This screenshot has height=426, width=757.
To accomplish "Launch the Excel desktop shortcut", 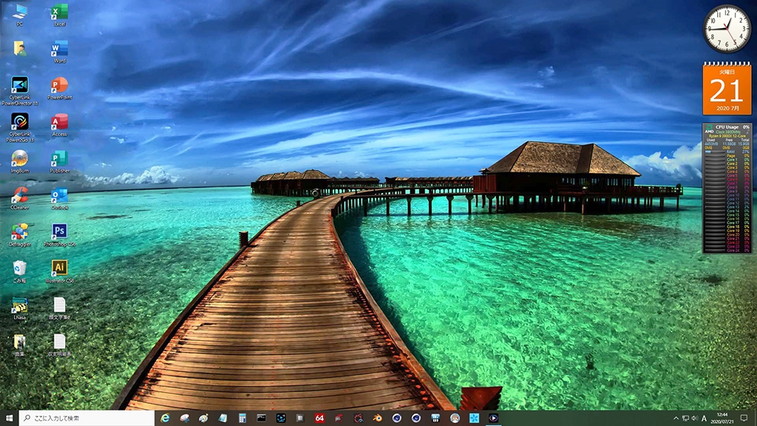I will pyautogui.click(x=59, y=15).
